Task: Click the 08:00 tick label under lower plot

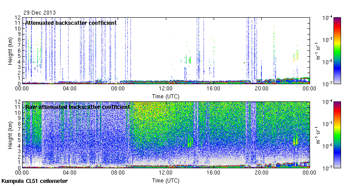Action: pos(118,173)
